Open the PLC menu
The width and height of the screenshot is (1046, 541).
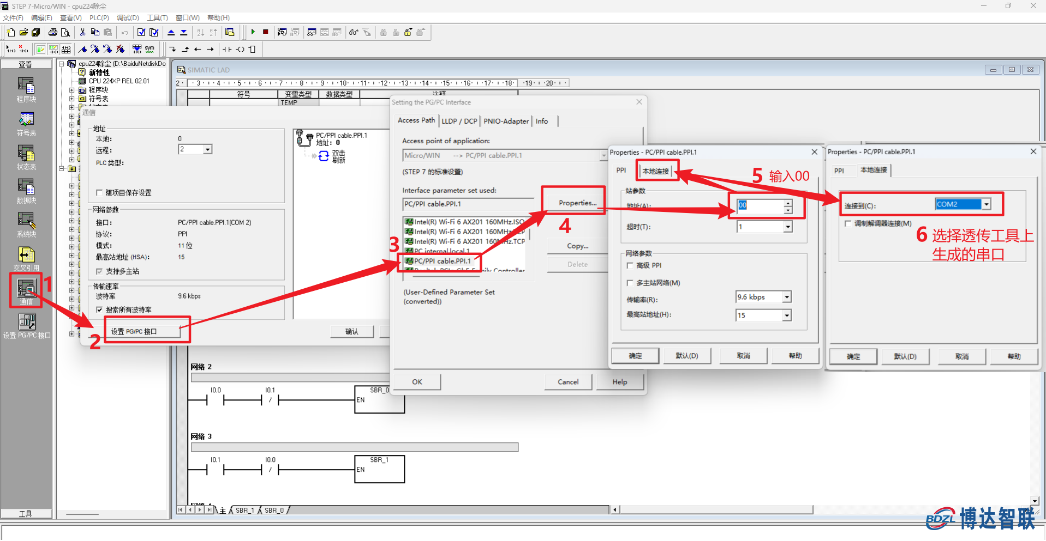(x=99, y=18)
